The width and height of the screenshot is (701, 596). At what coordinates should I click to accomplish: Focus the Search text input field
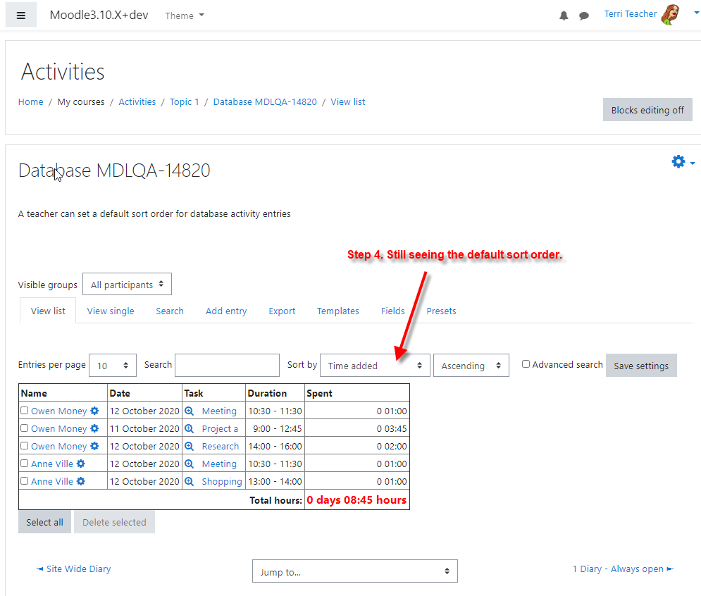click(227, 366)
